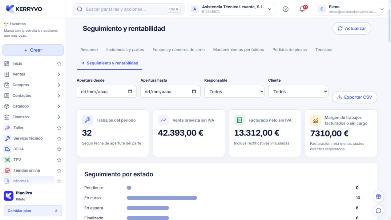Click the Apertura hasta date field
Screen dimensions: 391x220
click(x=171, y=92)
